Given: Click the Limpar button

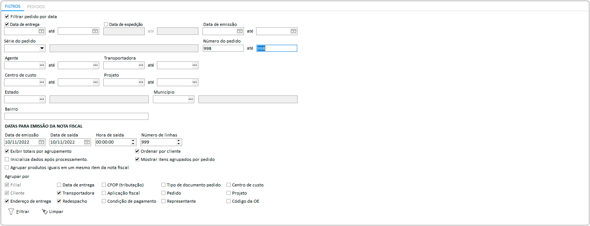Looking at the screenshot, I should click(53, 212).
